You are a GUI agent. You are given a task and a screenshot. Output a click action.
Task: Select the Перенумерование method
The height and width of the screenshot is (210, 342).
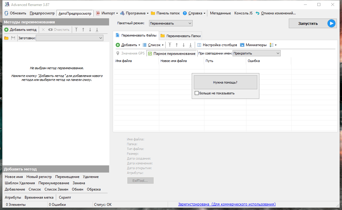pyautogui.click(x=54, y=183)
